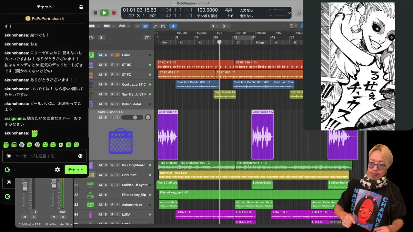Screen dimensions: 413x232
Task: Mute the LinnDrum track
Action: tap(100, 175)
